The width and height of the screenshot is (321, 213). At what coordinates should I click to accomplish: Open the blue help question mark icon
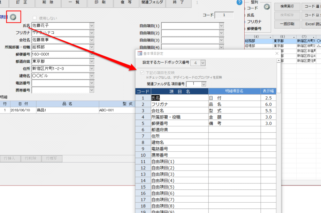(239, 2)
